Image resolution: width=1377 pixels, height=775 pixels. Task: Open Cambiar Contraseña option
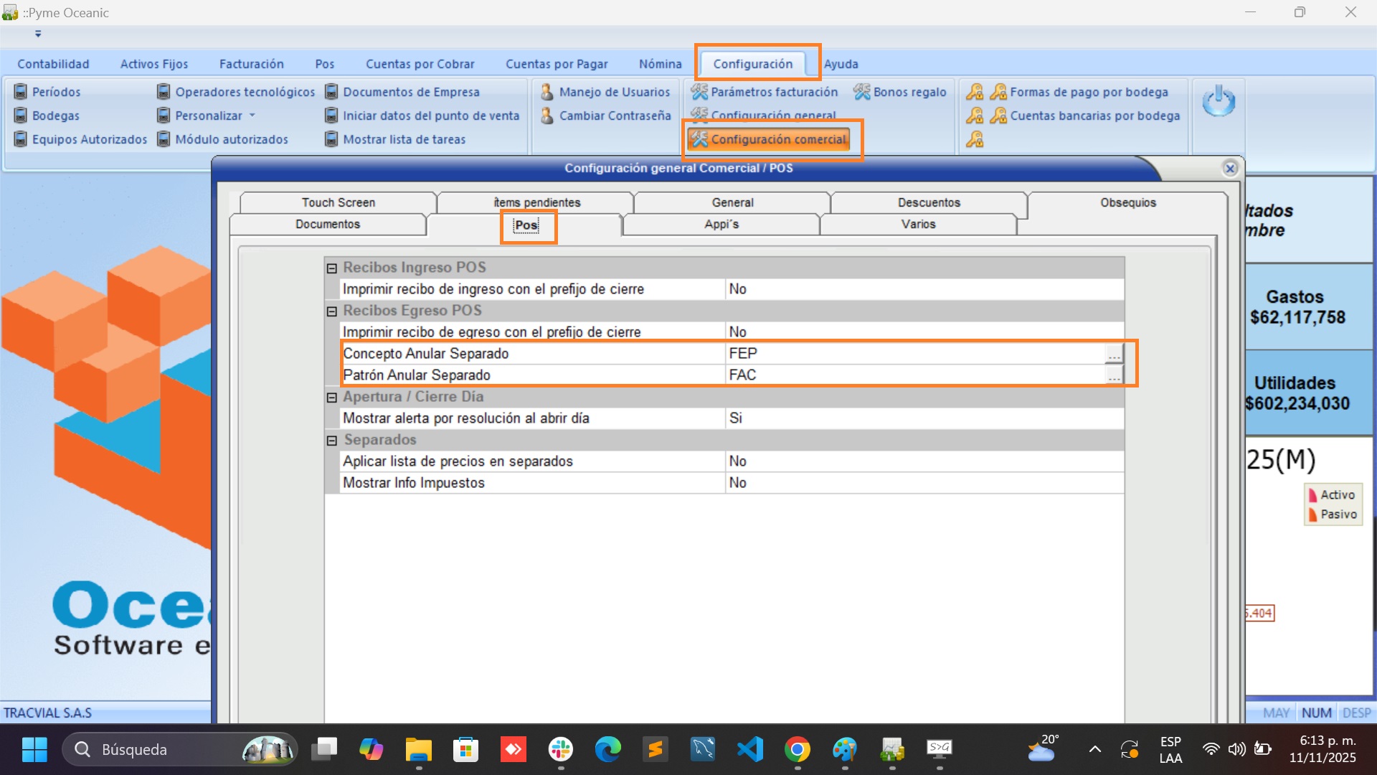614,116
